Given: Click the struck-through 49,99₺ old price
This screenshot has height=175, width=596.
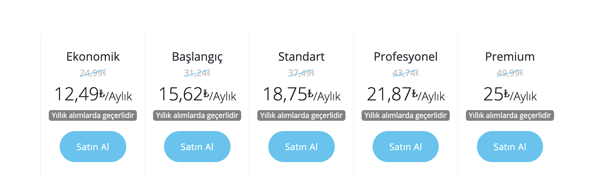Looking at the screenshot, I should tap(510, 73).
